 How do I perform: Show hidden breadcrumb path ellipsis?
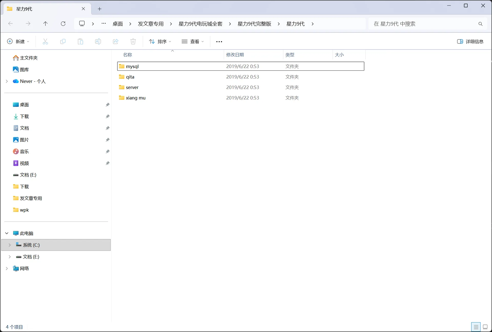[x=104, y=24]
